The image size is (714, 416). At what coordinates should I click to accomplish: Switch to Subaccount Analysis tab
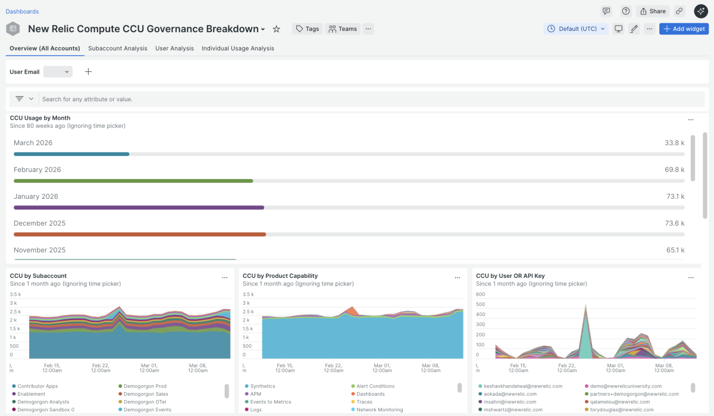point(117,48)
